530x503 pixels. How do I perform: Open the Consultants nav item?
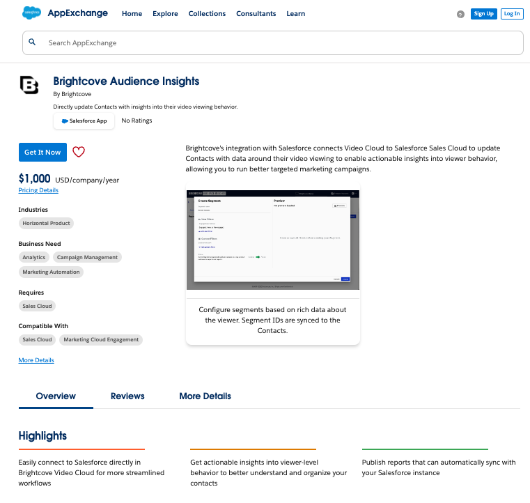[x=256, y=14]
